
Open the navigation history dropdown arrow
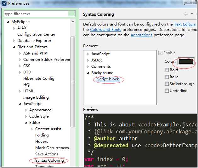192,14
